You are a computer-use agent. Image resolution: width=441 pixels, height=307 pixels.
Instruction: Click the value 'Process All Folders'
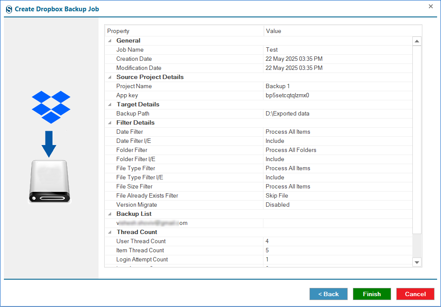[291, 150]
